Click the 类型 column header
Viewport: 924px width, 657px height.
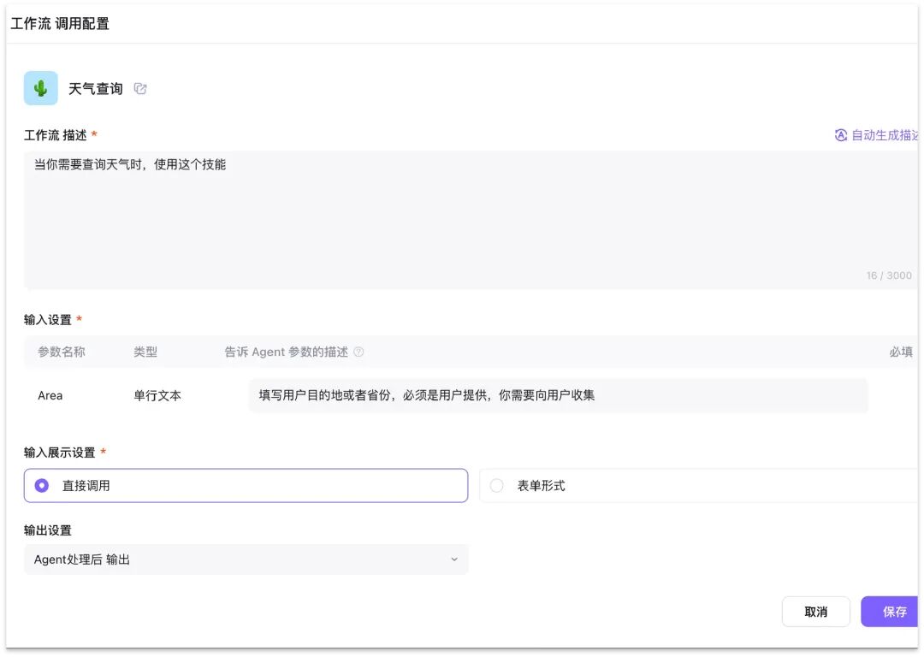tap(145, 352)
